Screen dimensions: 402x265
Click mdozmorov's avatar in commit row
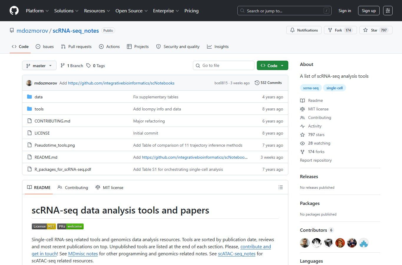pos(29,83)
